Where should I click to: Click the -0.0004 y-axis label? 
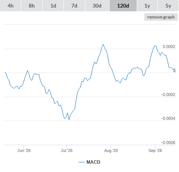(x=168, y=118)
